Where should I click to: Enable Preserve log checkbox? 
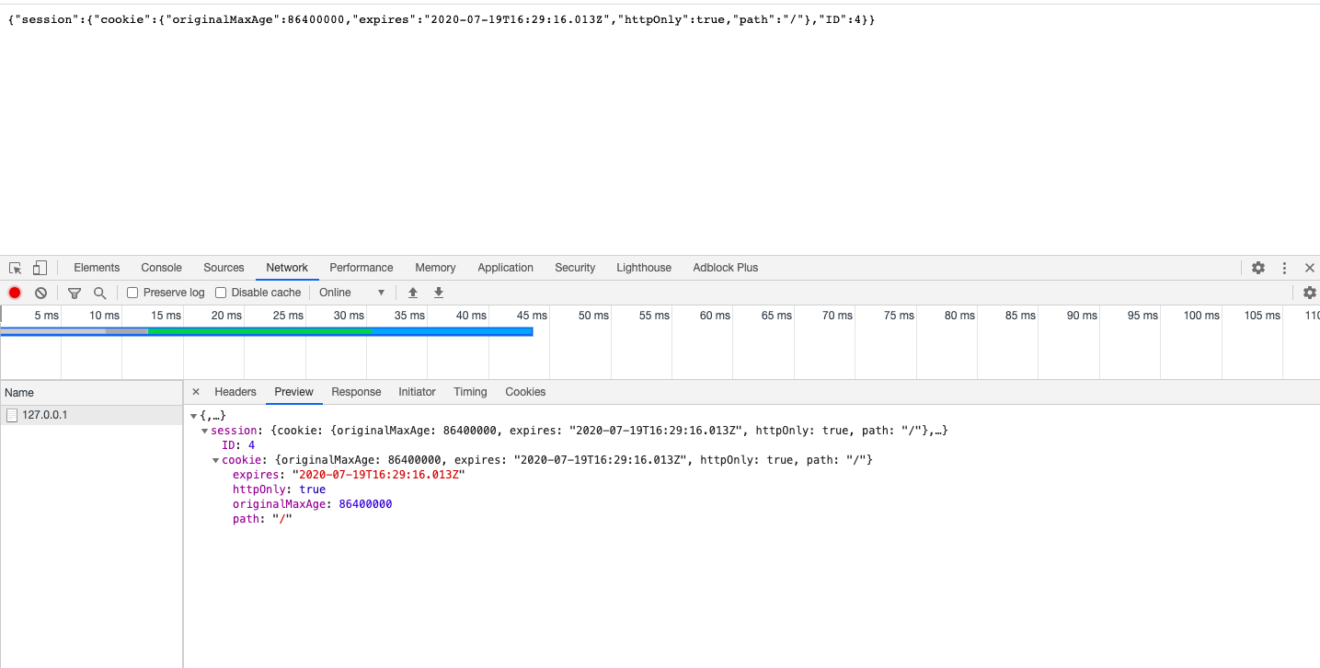pyautogui.click(x=132, y=293)
